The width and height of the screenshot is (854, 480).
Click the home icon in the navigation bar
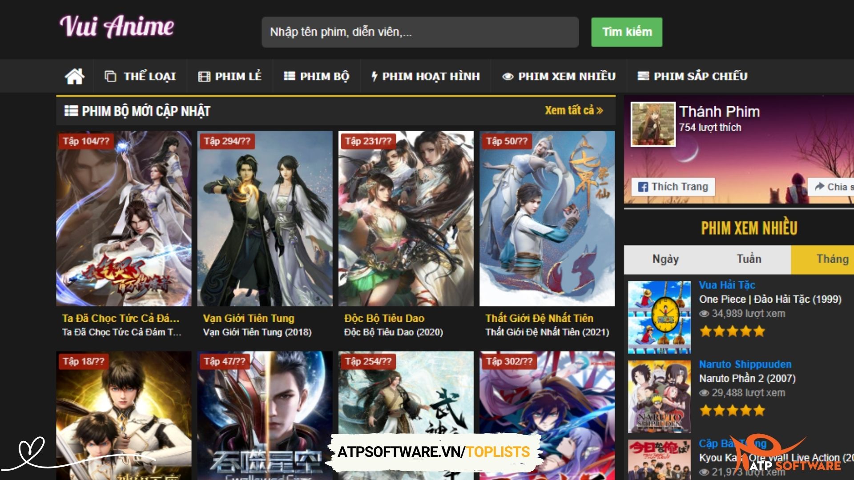[x=74, y=76]
